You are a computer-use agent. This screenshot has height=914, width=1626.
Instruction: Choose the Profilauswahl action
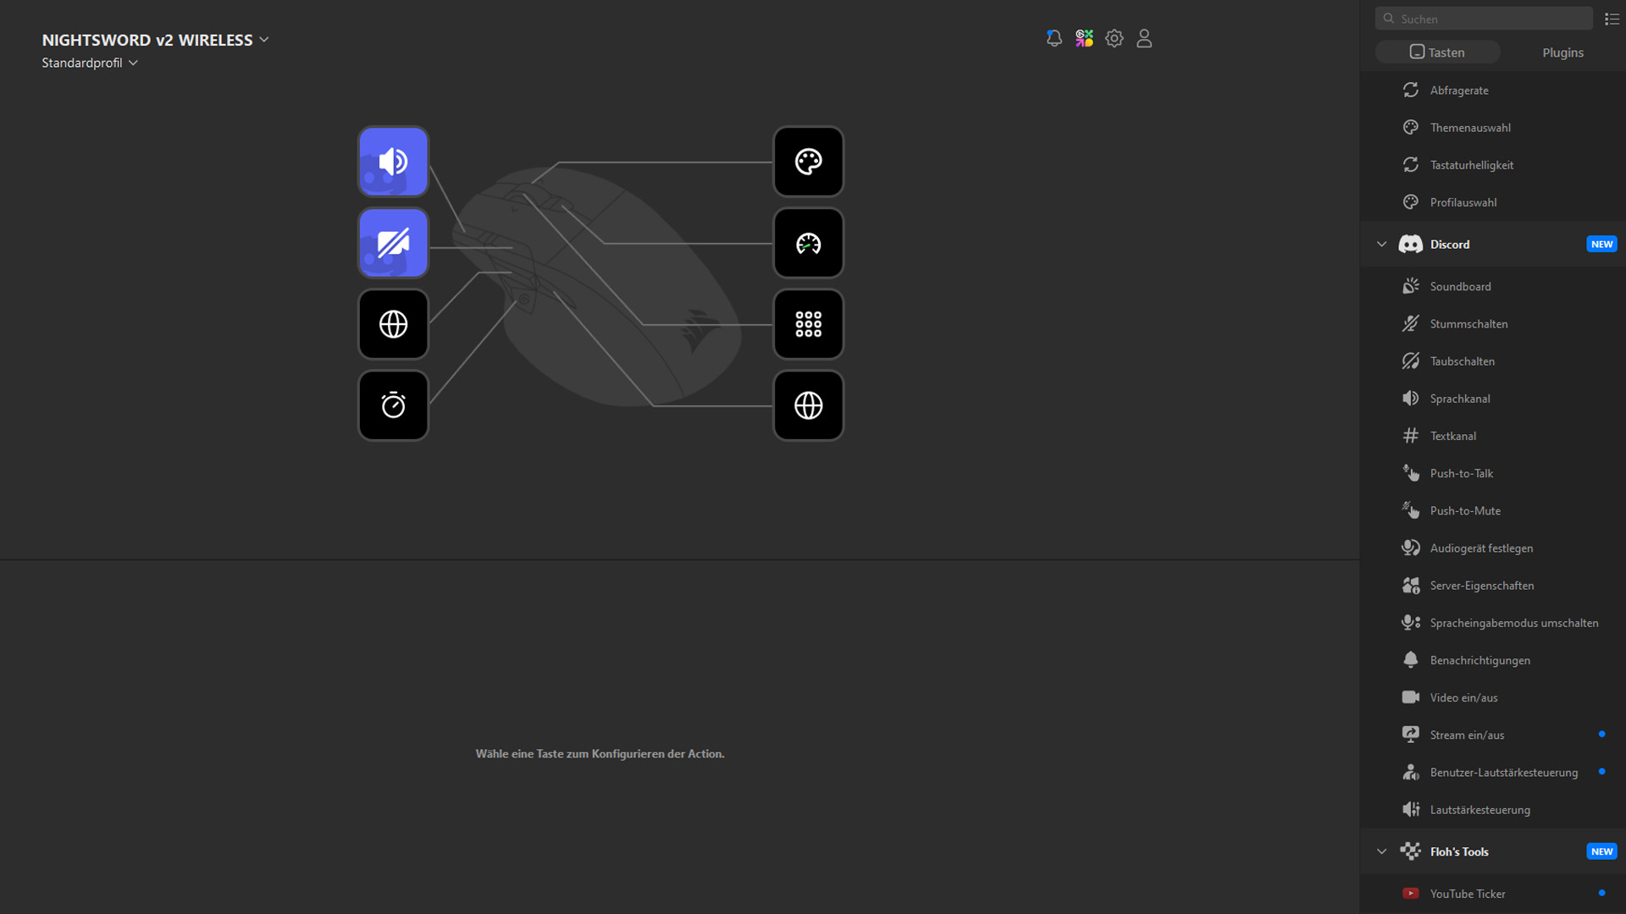1492,202
